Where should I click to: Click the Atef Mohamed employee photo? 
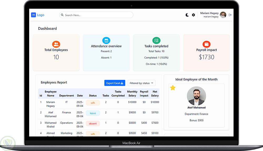(196, 96)
